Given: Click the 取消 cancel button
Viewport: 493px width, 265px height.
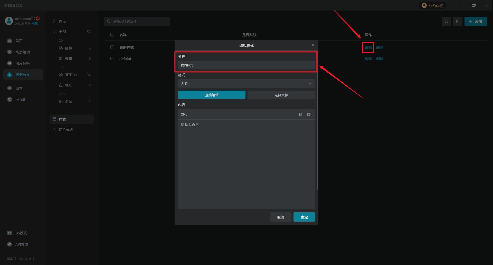Looking at the screenshot, I should tap(280, 217).
